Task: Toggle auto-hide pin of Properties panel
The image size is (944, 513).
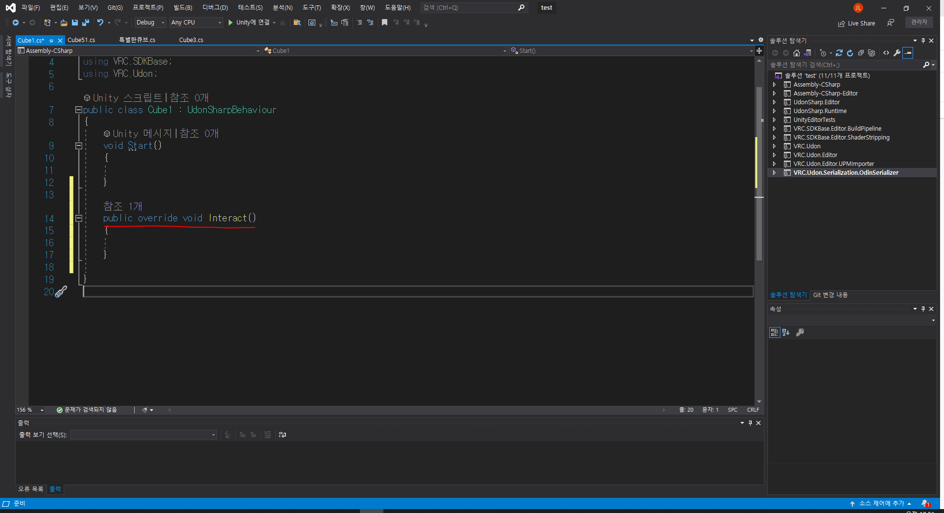Action: pyautogui.click(x=923, y=309)
